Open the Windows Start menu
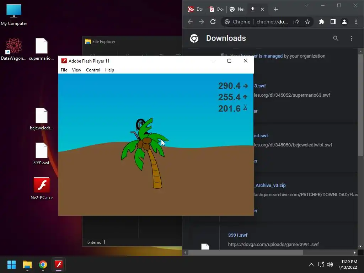364x273 pixels. click(x=11, y=264)
